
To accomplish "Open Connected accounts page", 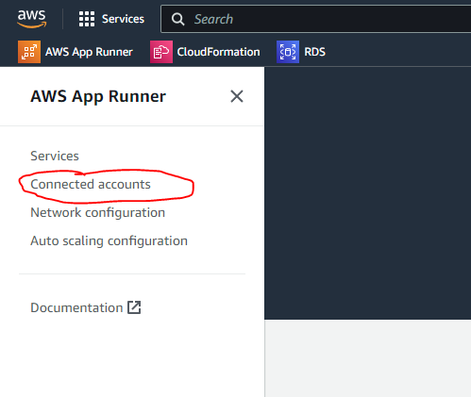I will tap(91, 184).
